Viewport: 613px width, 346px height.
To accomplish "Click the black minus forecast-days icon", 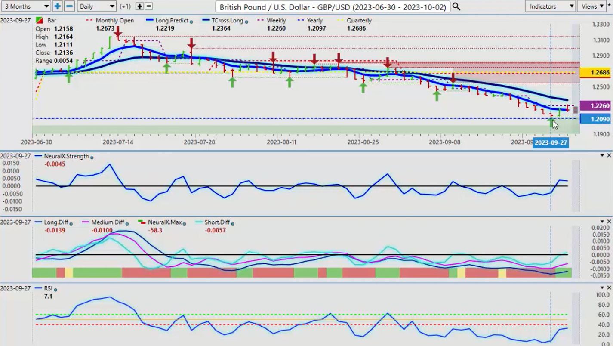I will click(149, 6).
